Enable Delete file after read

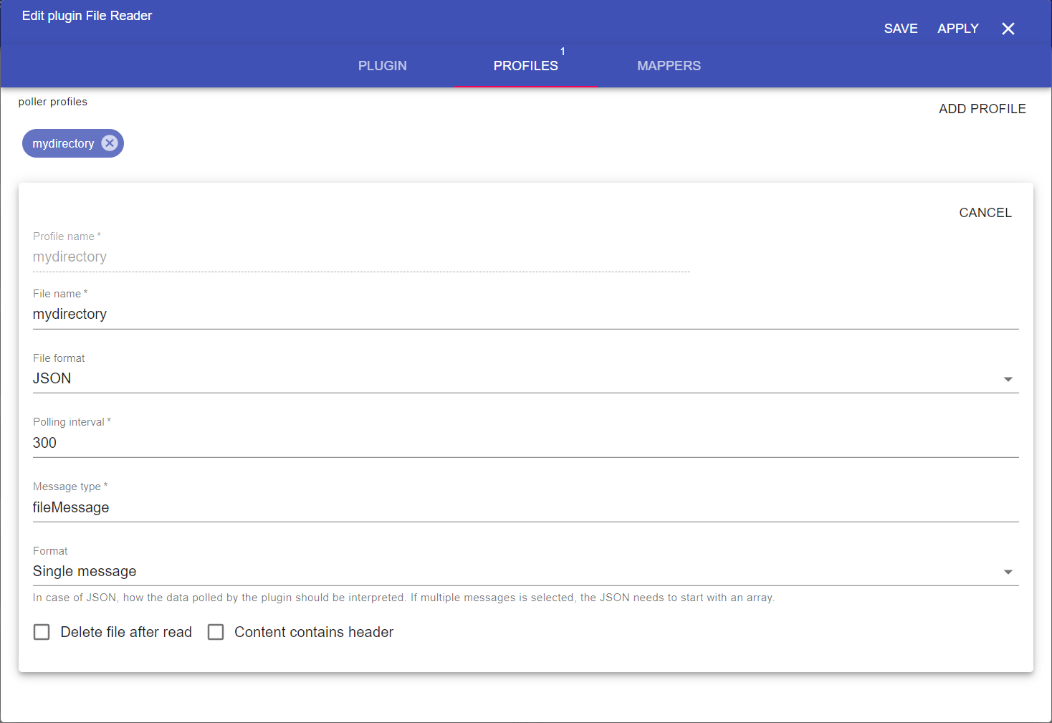pos(42,632)
